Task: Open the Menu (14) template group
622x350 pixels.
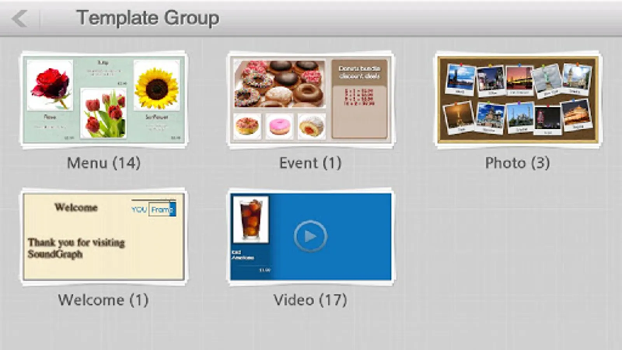Action: coord(103,99)
